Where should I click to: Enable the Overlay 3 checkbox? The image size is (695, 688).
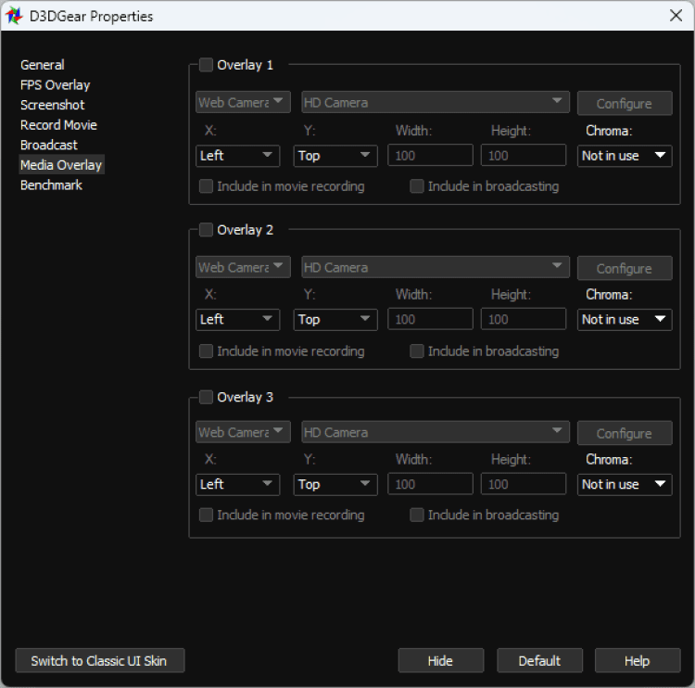click(x=206, y=397)
